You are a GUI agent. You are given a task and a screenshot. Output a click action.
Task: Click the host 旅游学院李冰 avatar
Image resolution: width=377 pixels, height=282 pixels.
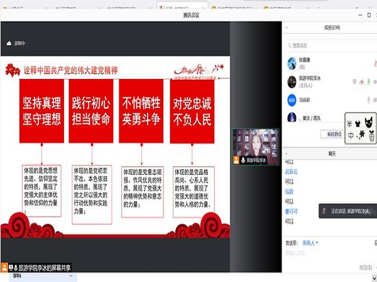pyautogui.click(x=292, y=81)
